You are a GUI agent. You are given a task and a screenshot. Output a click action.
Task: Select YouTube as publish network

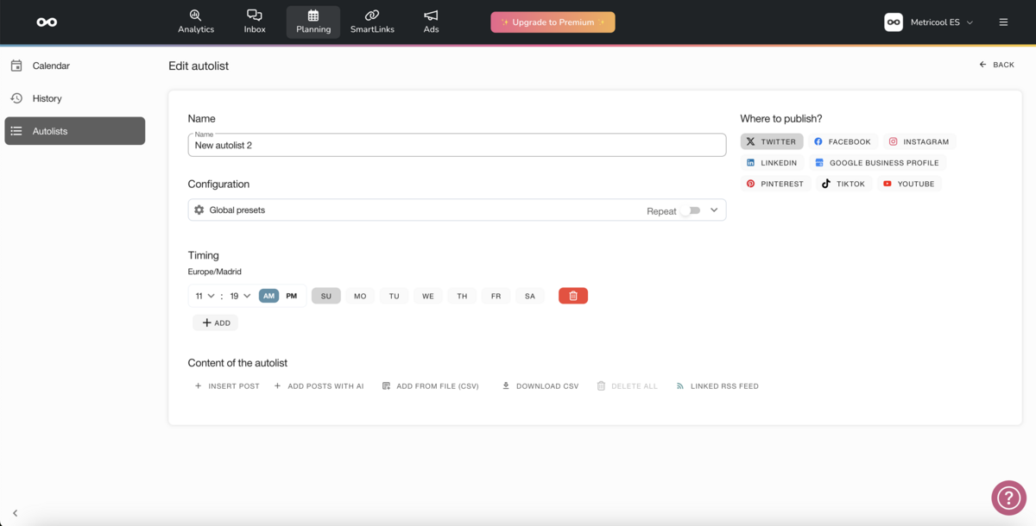point(909,184)
